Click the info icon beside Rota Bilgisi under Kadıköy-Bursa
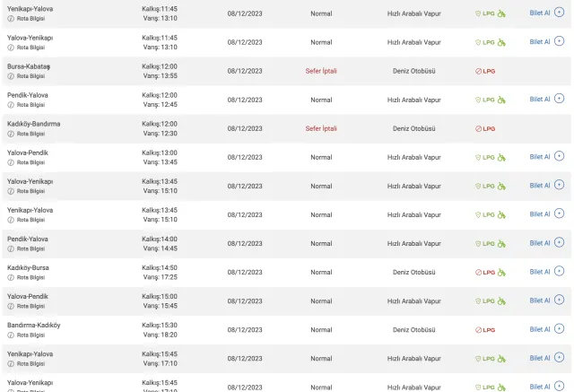Screen dimensions: 574x392 tap(11, 277)
